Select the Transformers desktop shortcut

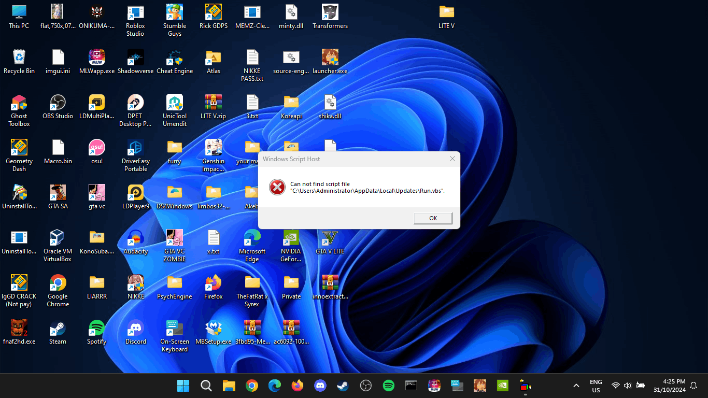330,17
